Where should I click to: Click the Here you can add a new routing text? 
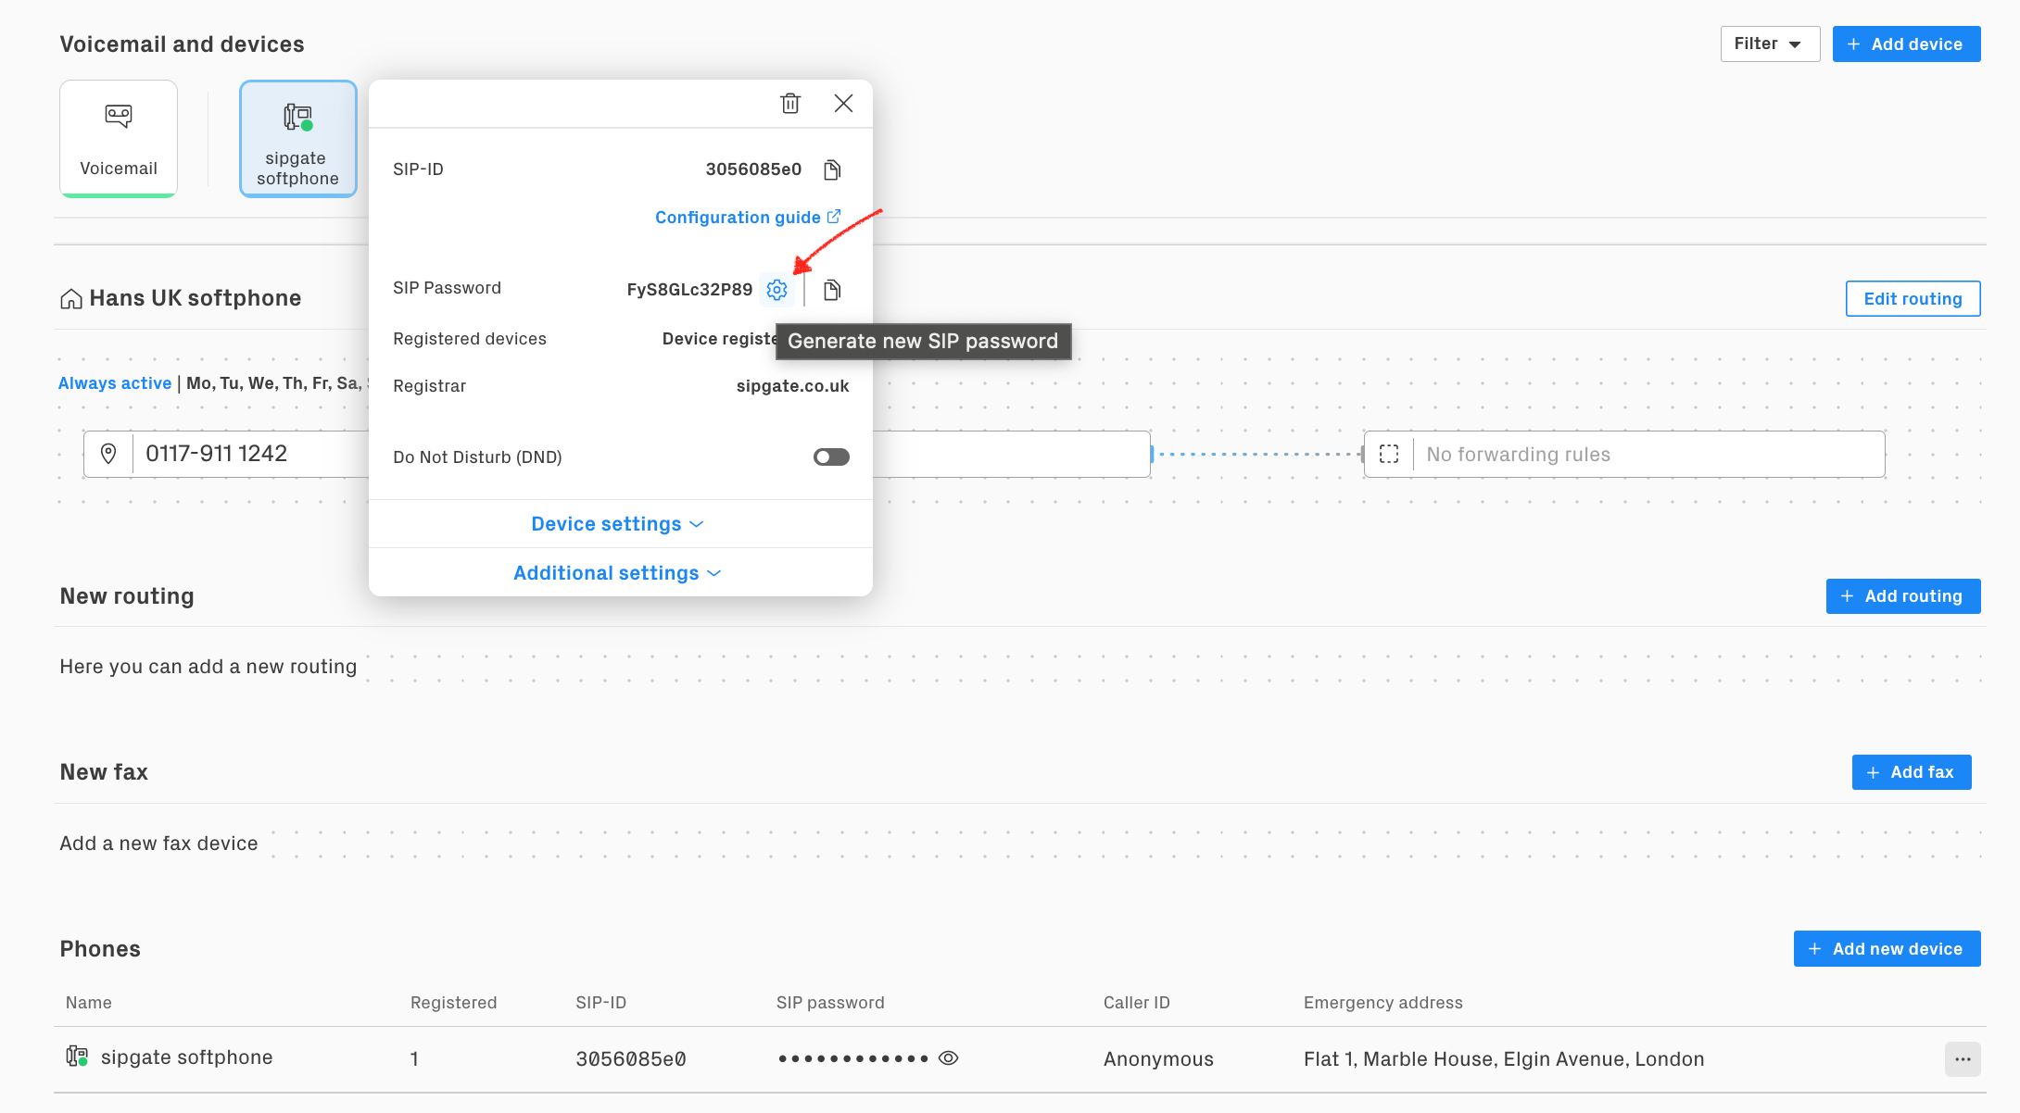coord(208,667)
